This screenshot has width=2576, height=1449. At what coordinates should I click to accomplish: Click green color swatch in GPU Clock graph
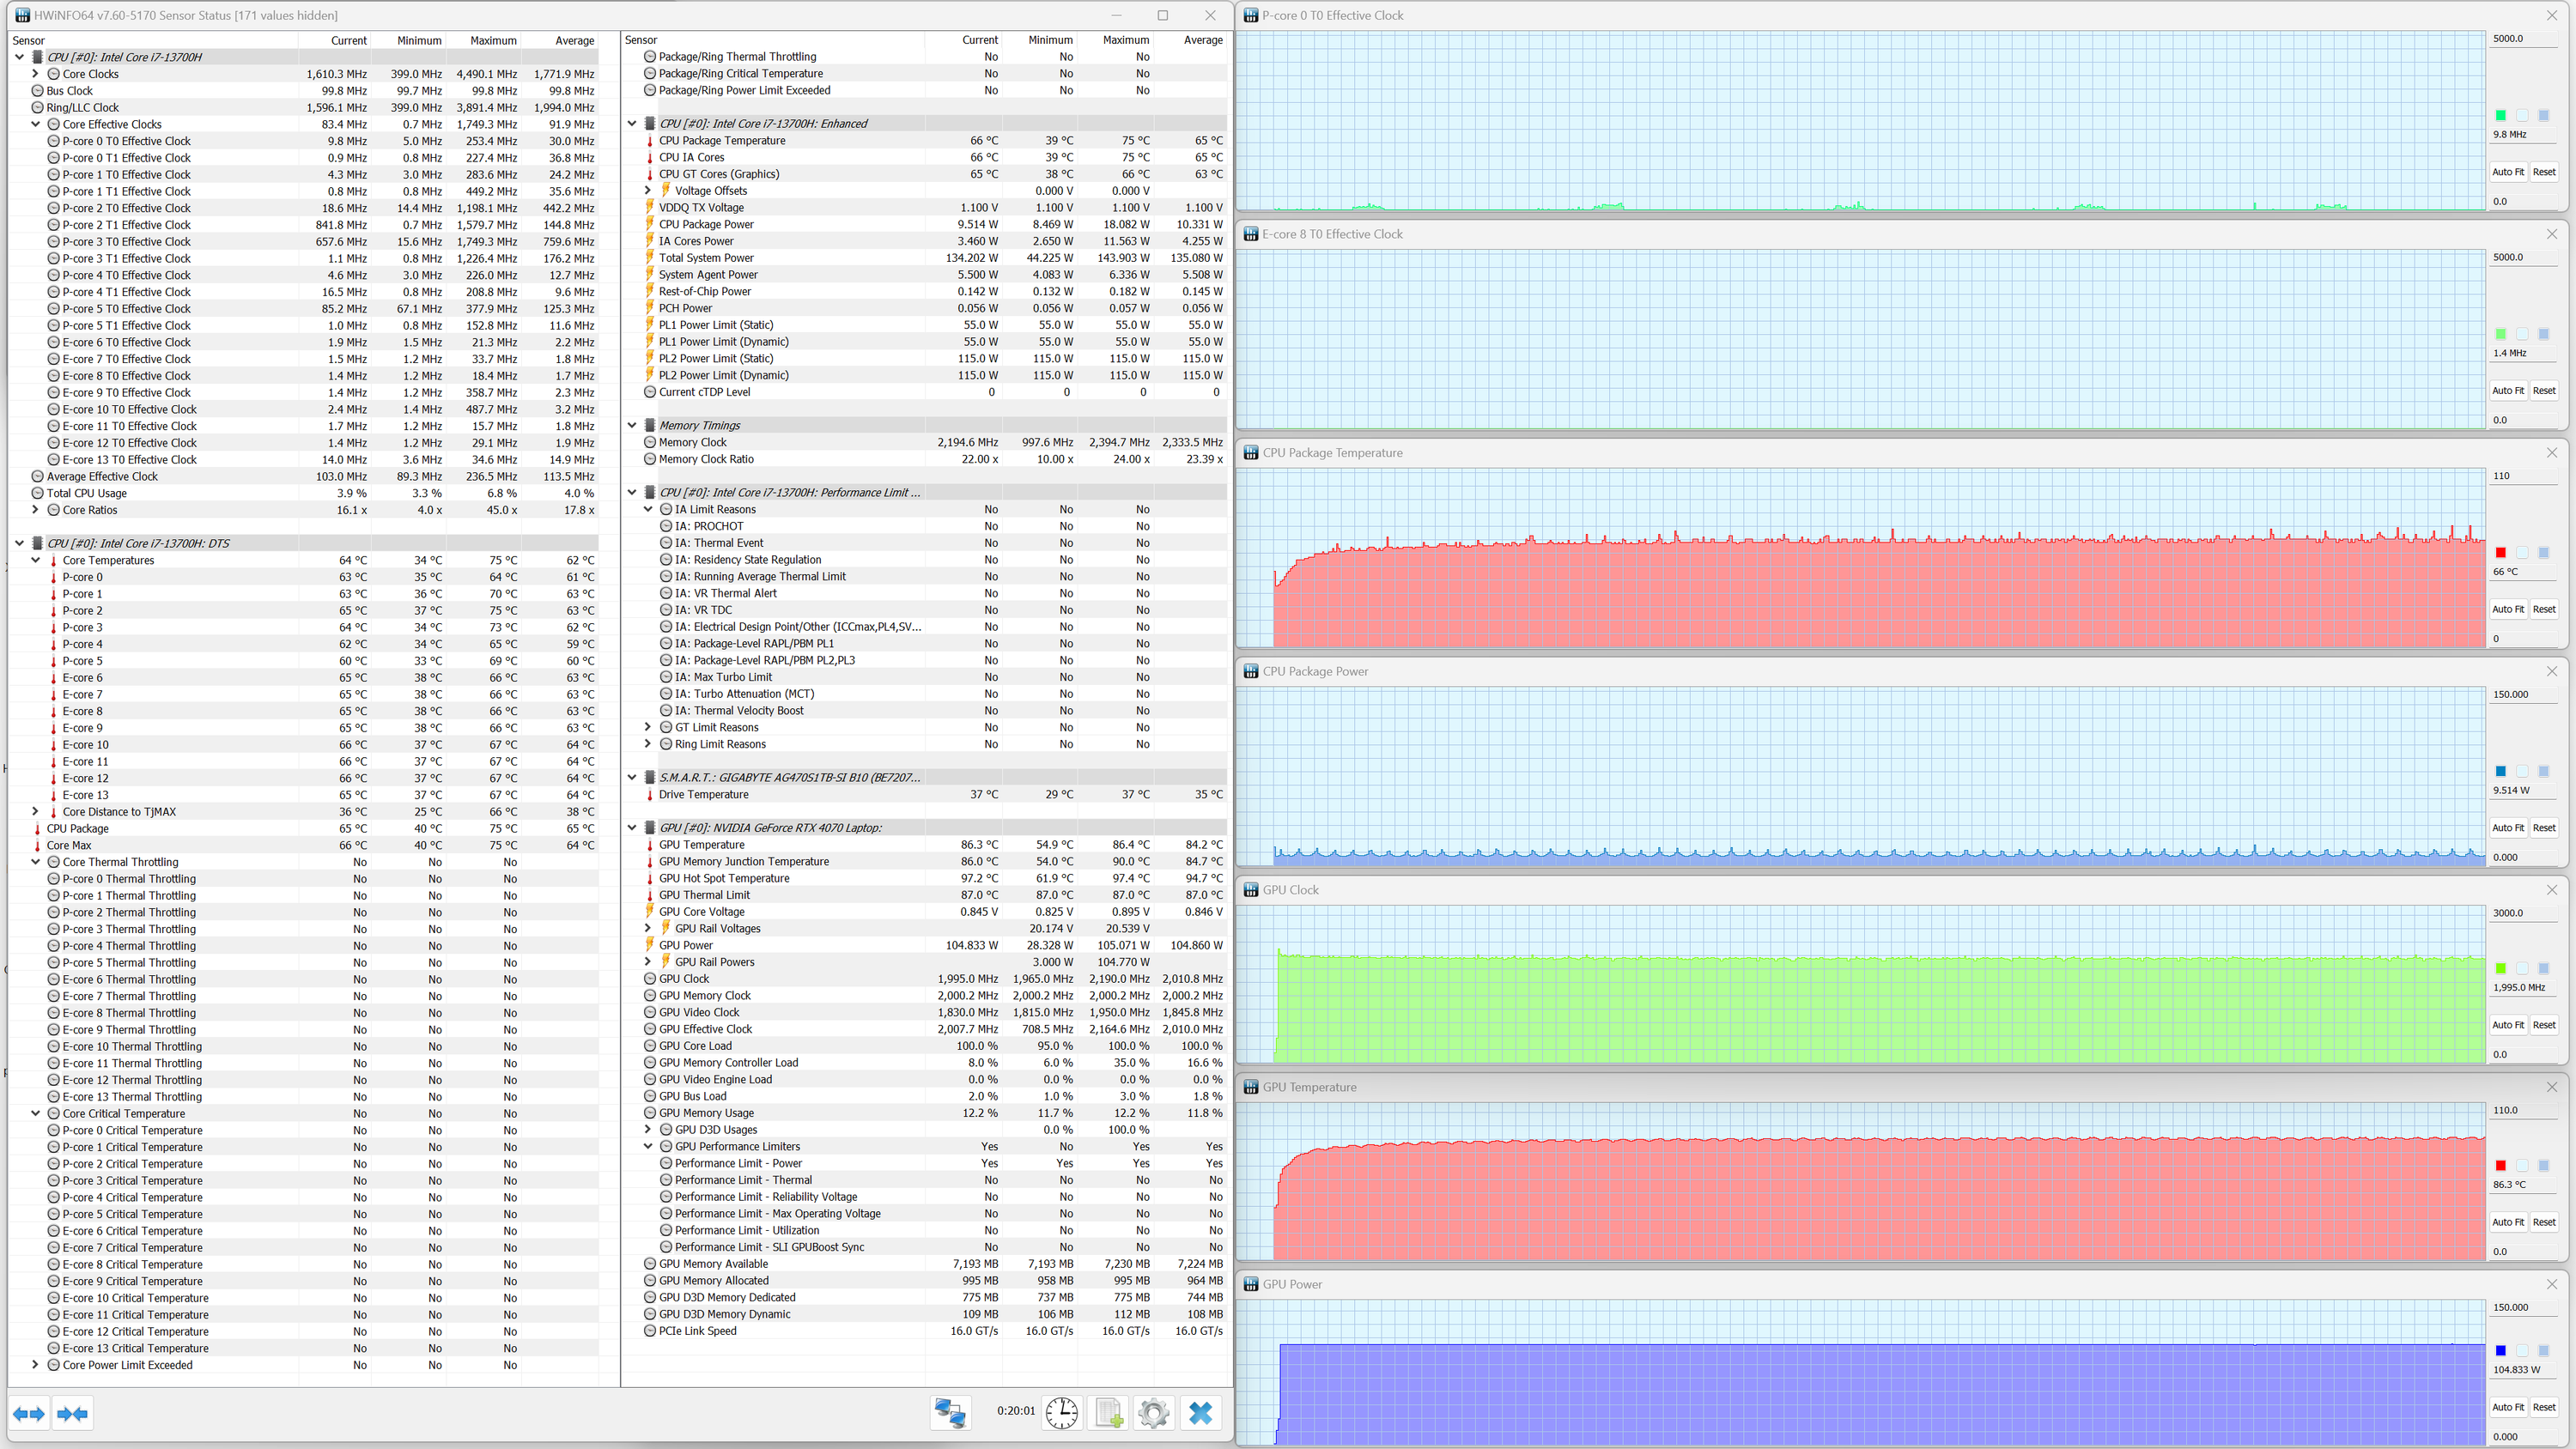point(2500,968)
